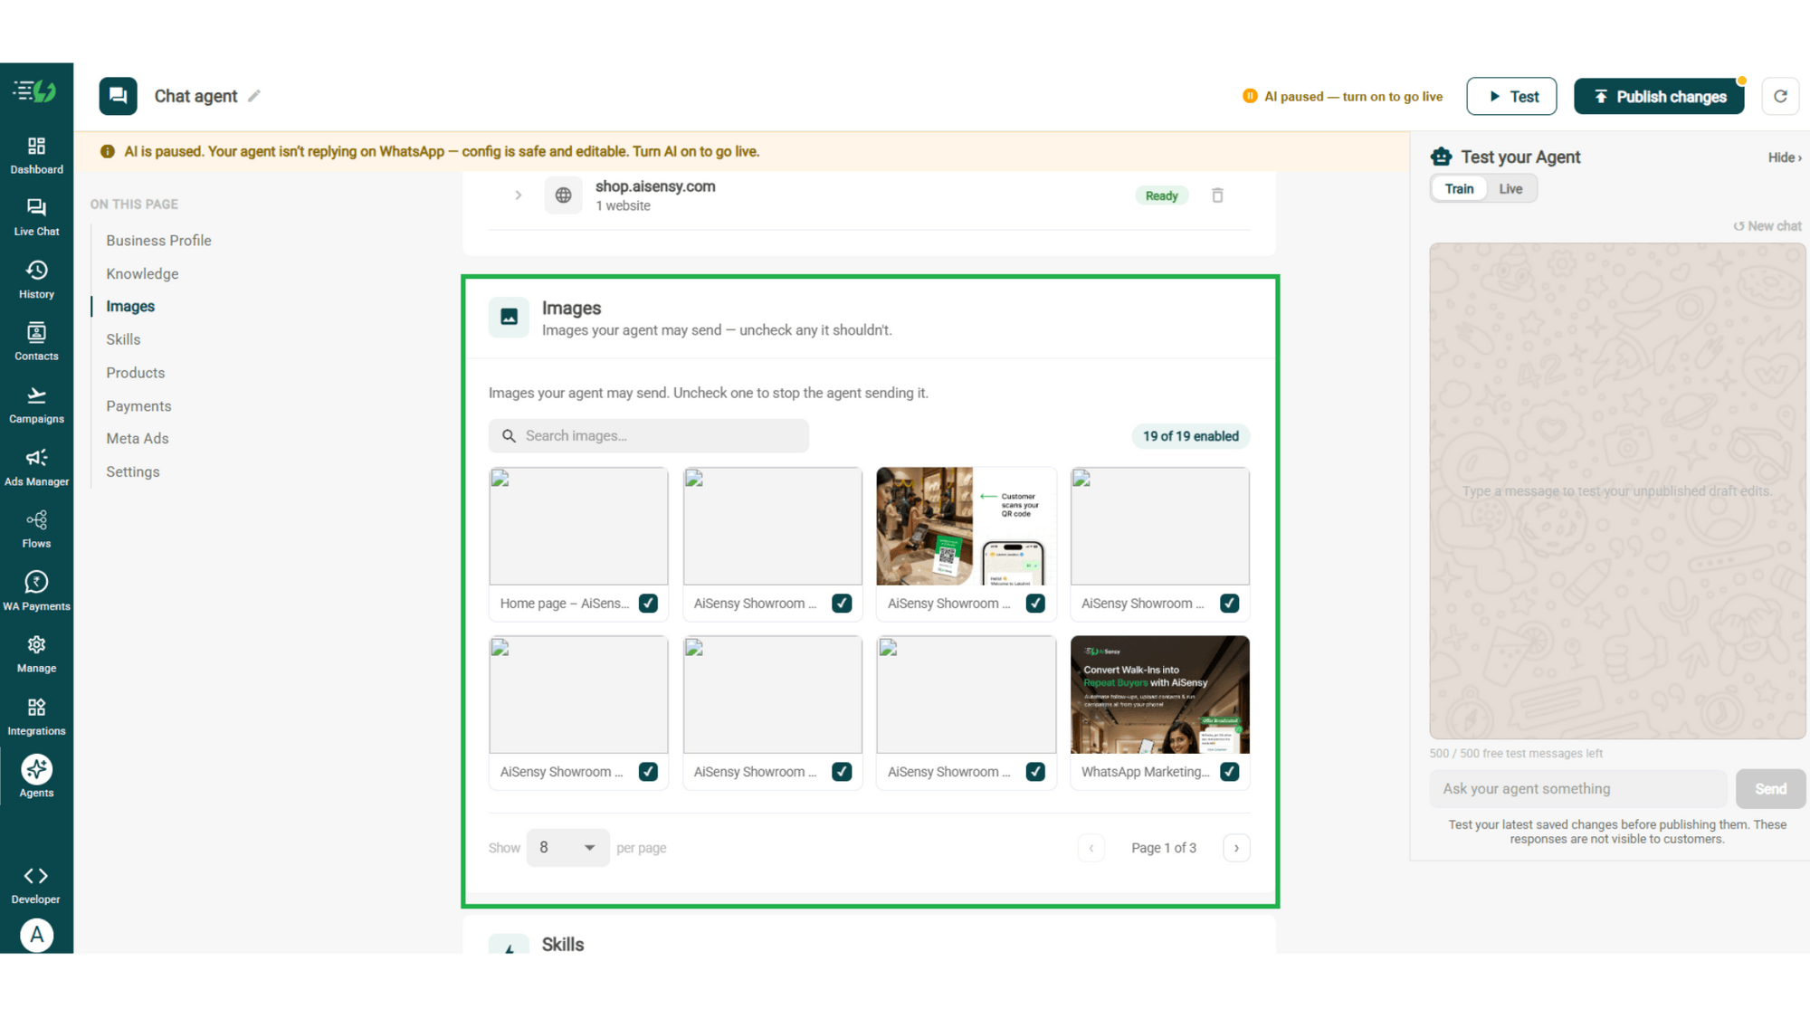
Task: Click the Test button
Action: 1511,96
